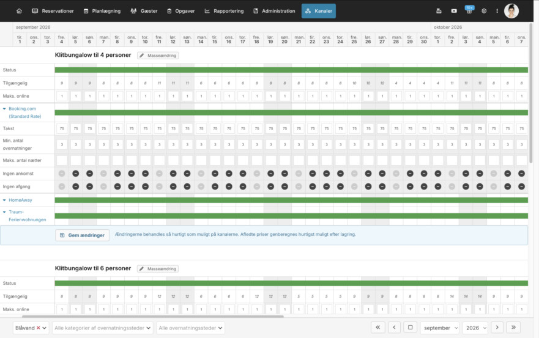
Task: Edit Takst field for ons. 30 September
Action: [424, 128]
